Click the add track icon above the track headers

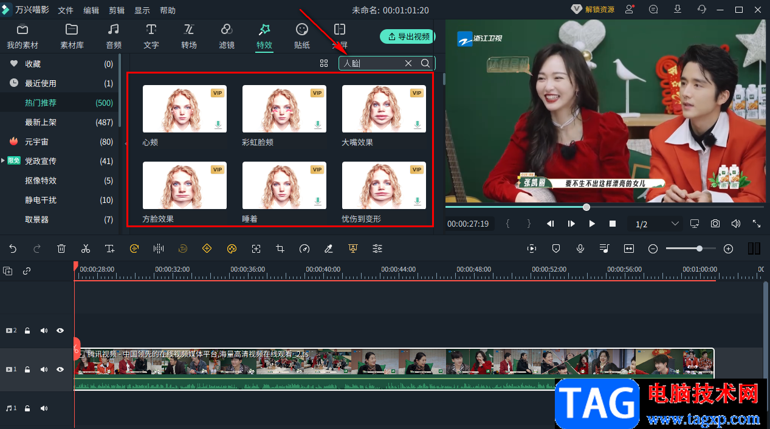coord(8,272)
